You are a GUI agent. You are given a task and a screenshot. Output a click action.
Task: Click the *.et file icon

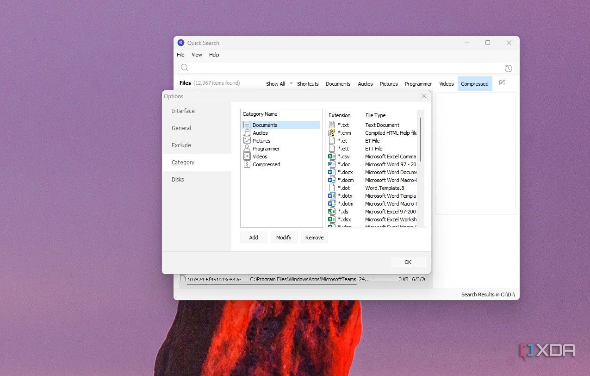point(331,141)
